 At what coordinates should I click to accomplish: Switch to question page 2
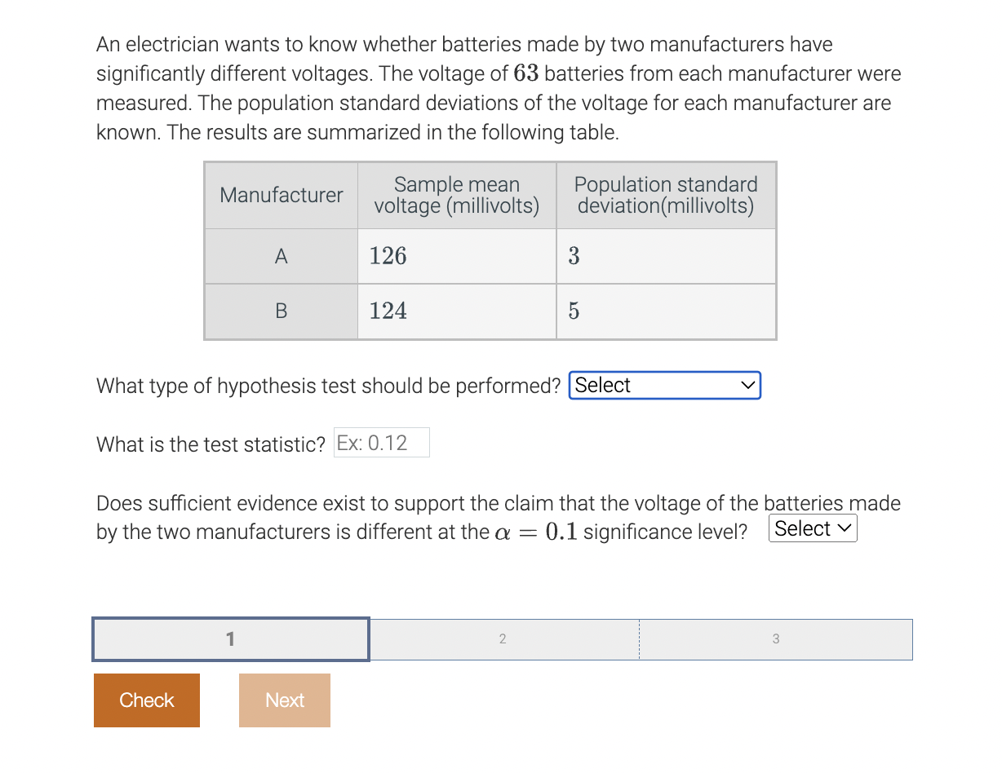point(503,639)
